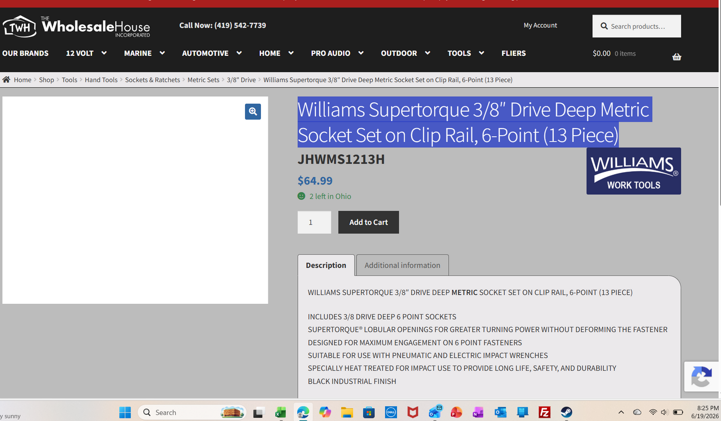Click the battery status tray icon
The width and height of the screenshot is (721, 421).
tap(678, 413)
